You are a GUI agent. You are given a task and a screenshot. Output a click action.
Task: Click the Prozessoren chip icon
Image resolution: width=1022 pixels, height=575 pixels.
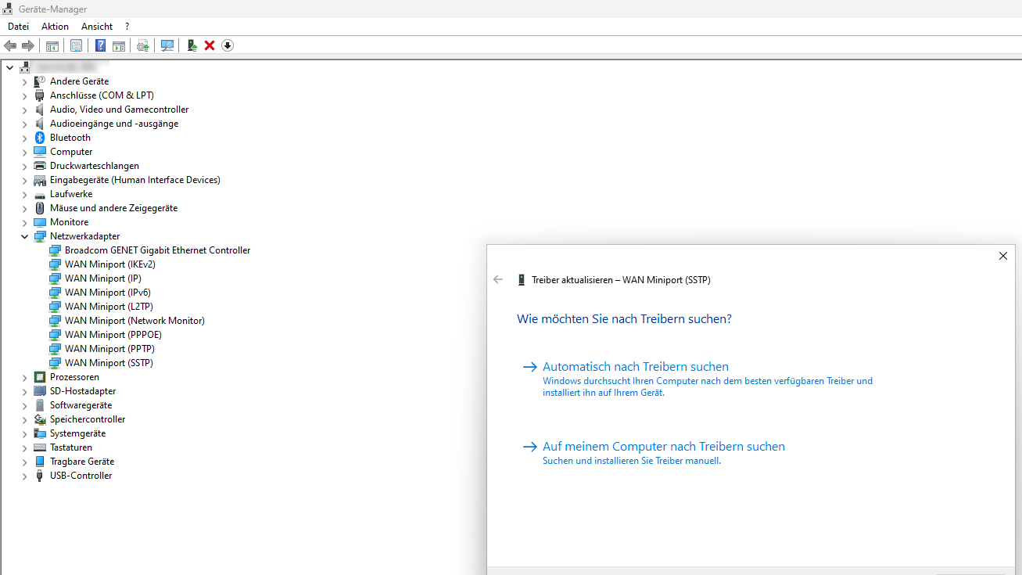(40, 377)
